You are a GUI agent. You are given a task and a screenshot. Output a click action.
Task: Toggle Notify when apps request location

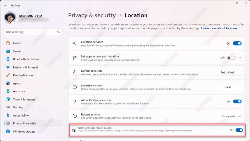click(x=239, y=130)
